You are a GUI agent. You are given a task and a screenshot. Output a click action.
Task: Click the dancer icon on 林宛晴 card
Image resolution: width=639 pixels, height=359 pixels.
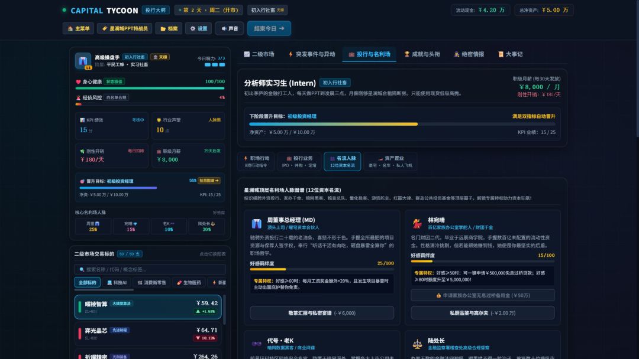pos(417,223)
